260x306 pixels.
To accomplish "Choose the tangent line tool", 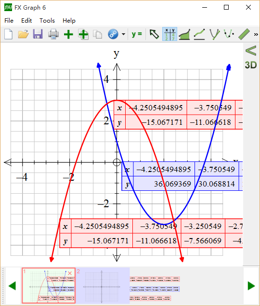I will [x=199, y=34].
